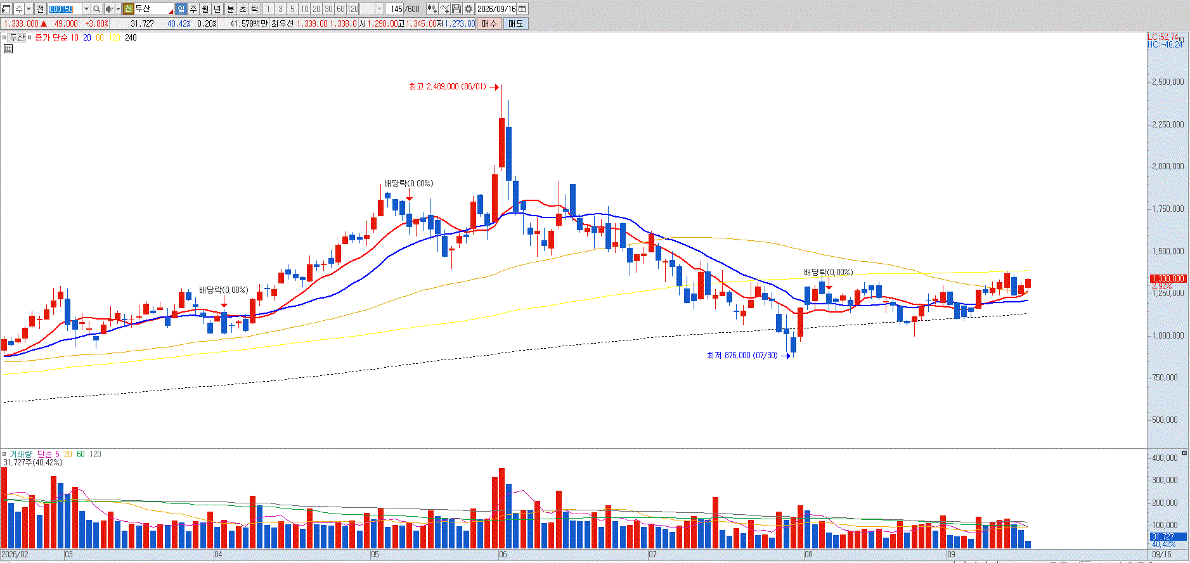The width and height of the screenshot is (1190, 563).
Task: Save the chart with floppy disk icon
Action: tap(456, 9)
